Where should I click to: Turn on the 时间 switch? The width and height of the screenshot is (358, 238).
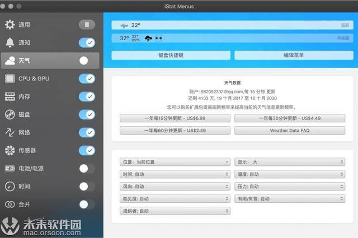click(87, 187)
